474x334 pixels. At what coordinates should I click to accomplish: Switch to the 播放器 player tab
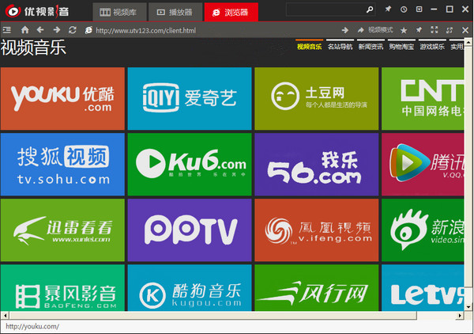click(175, 12)
